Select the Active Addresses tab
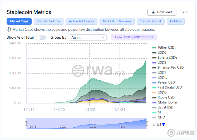Screen dimensions: 197x140 81,21
